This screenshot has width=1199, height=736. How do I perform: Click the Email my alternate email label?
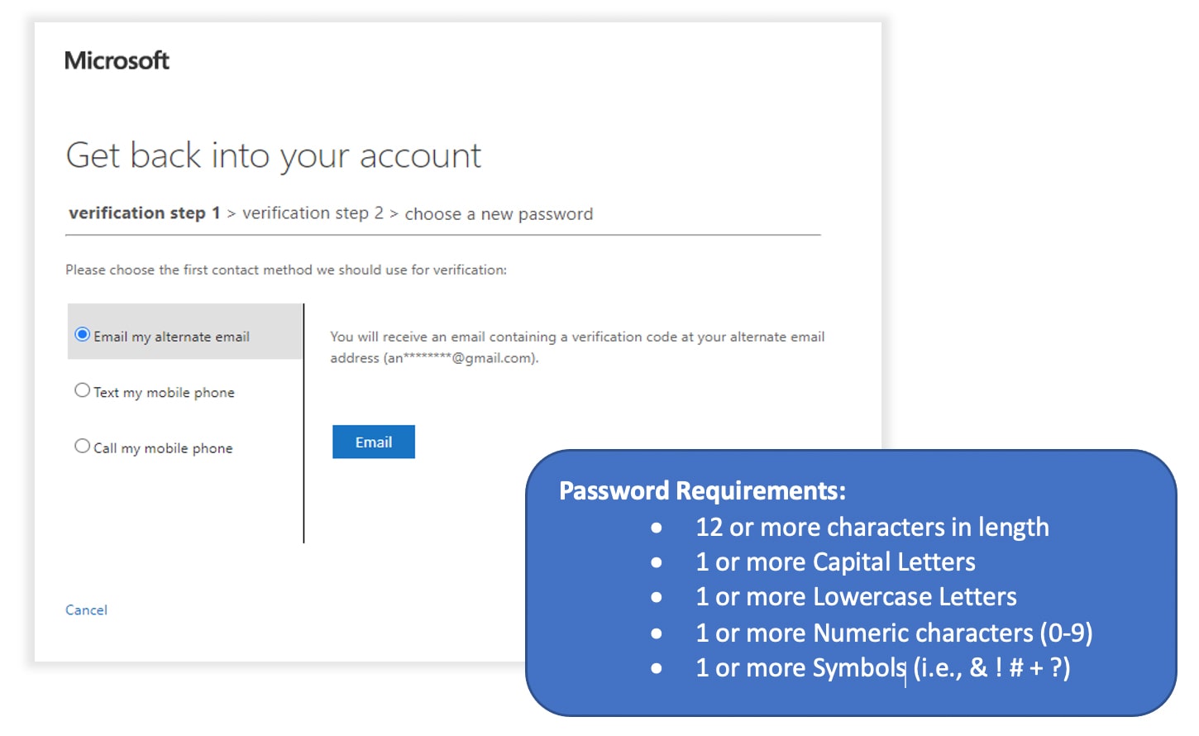pos(171,337)
